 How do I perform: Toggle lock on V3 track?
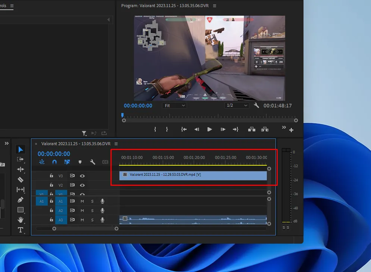[52, 175]
